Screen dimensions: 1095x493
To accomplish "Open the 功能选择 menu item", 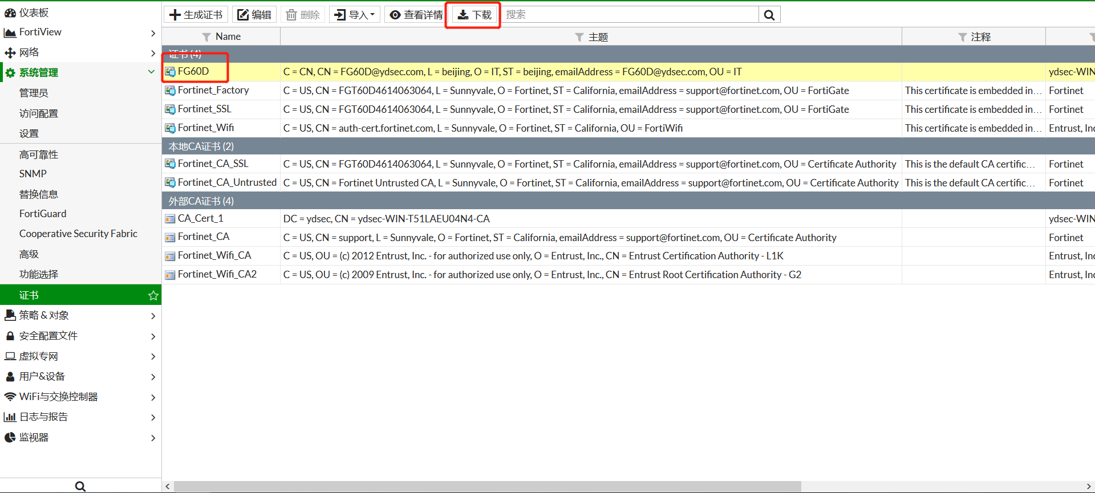I will point(39,274).
